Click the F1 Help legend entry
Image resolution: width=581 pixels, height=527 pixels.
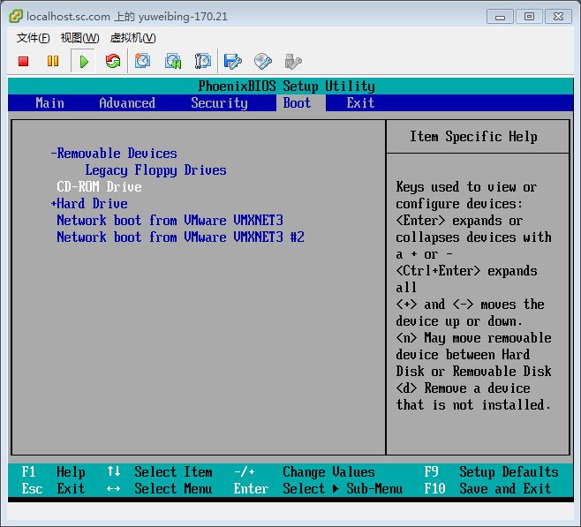pos(53,472)
